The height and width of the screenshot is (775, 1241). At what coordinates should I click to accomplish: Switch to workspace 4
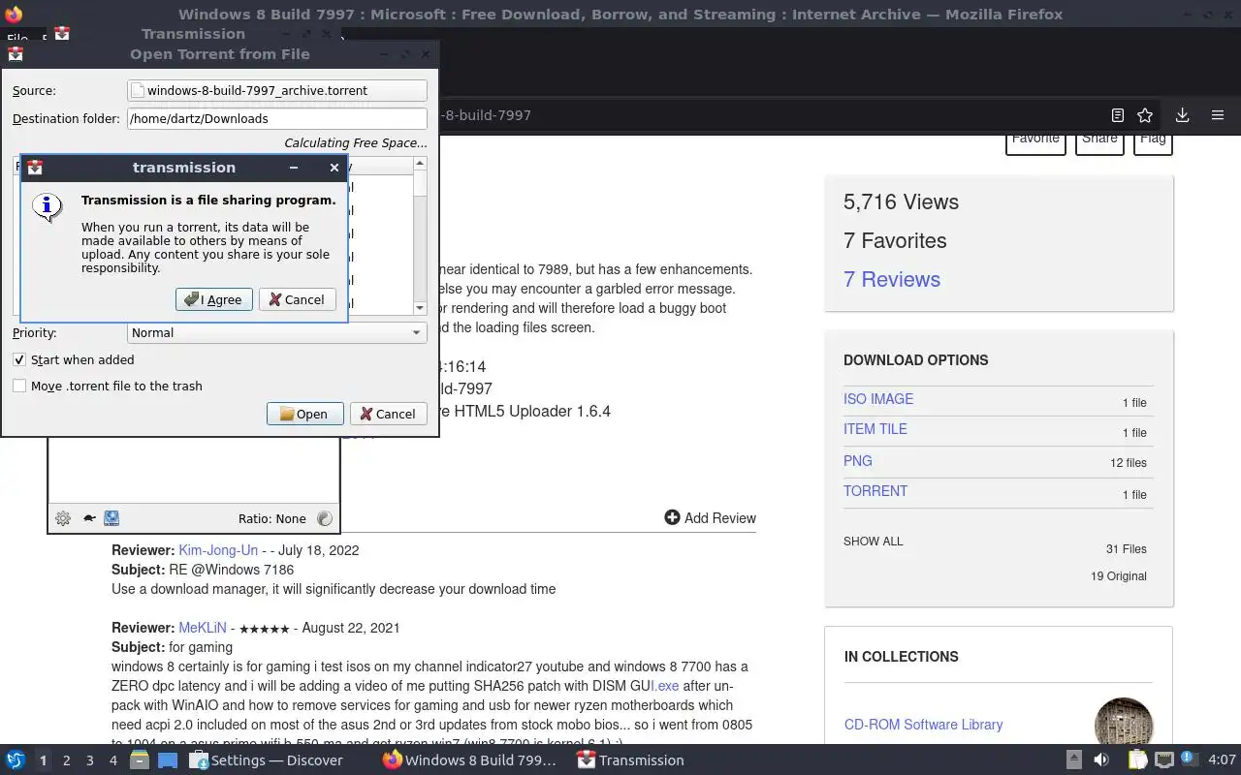(x=112, y=760)
